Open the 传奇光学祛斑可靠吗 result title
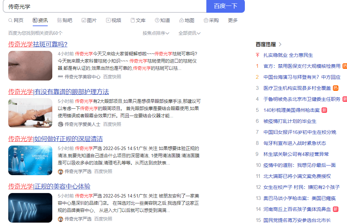This screenshot has height=224, width=347. tap(38, 44)
